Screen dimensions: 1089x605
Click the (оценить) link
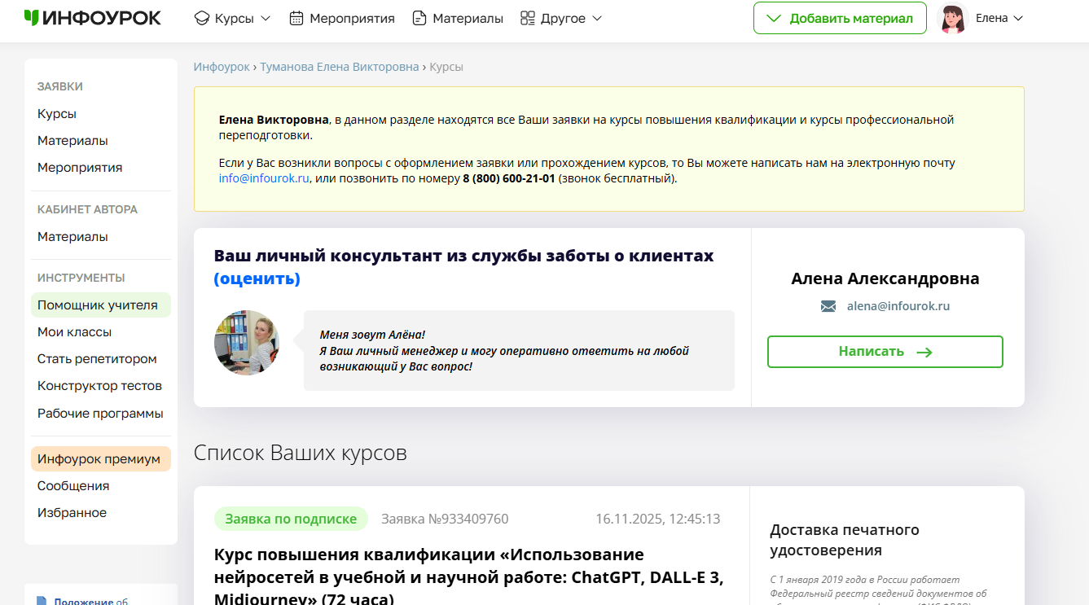(257, 278)
